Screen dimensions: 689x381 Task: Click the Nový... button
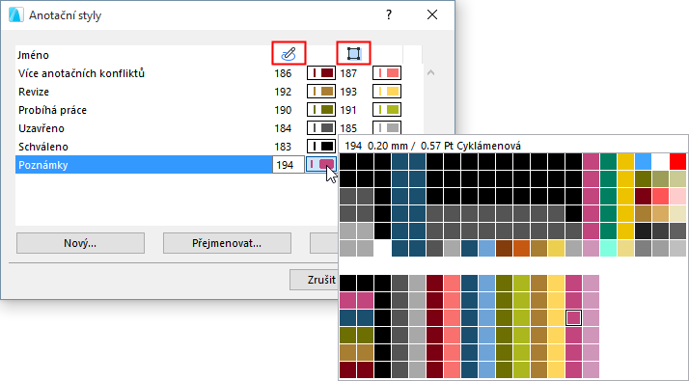coord(80,243)
